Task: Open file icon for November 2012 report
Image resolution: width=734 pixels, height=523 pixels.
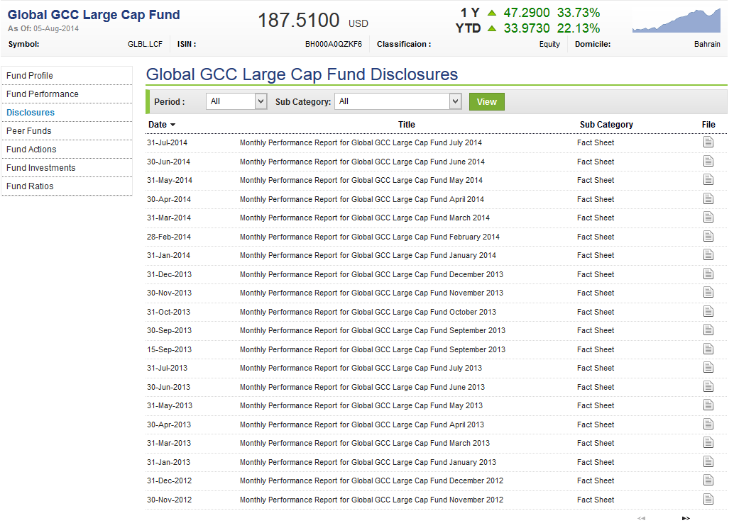Action: coord(708,500)
